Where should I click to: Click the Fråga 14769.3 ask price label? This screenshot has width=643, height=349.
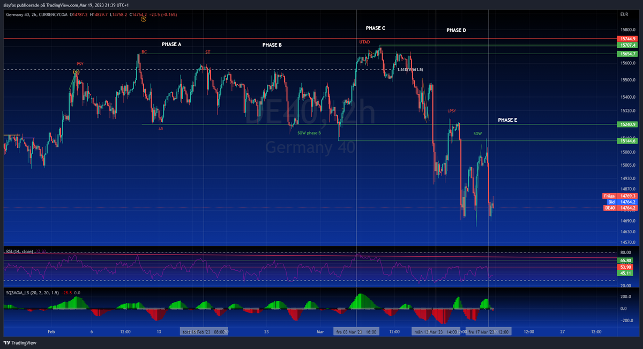(620, 196)
